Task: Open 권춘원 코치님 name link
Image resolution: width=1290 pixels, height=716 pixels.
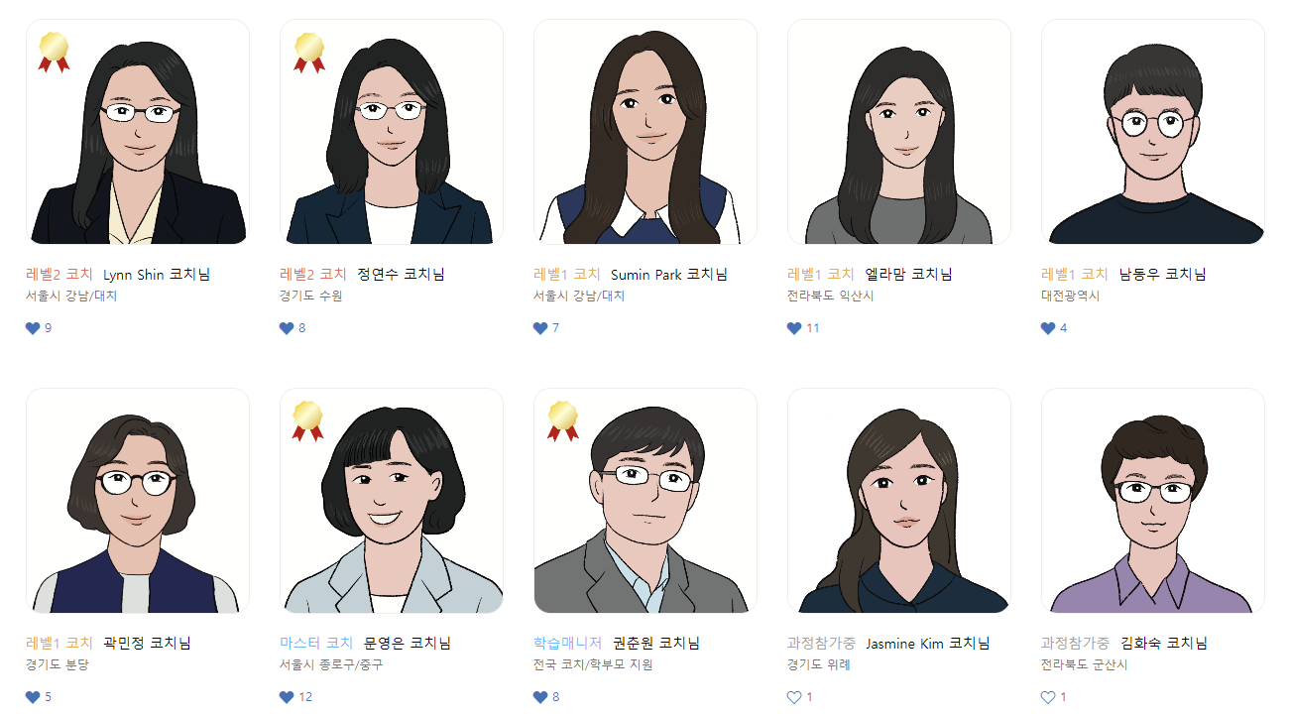Action: pos(656,644)
